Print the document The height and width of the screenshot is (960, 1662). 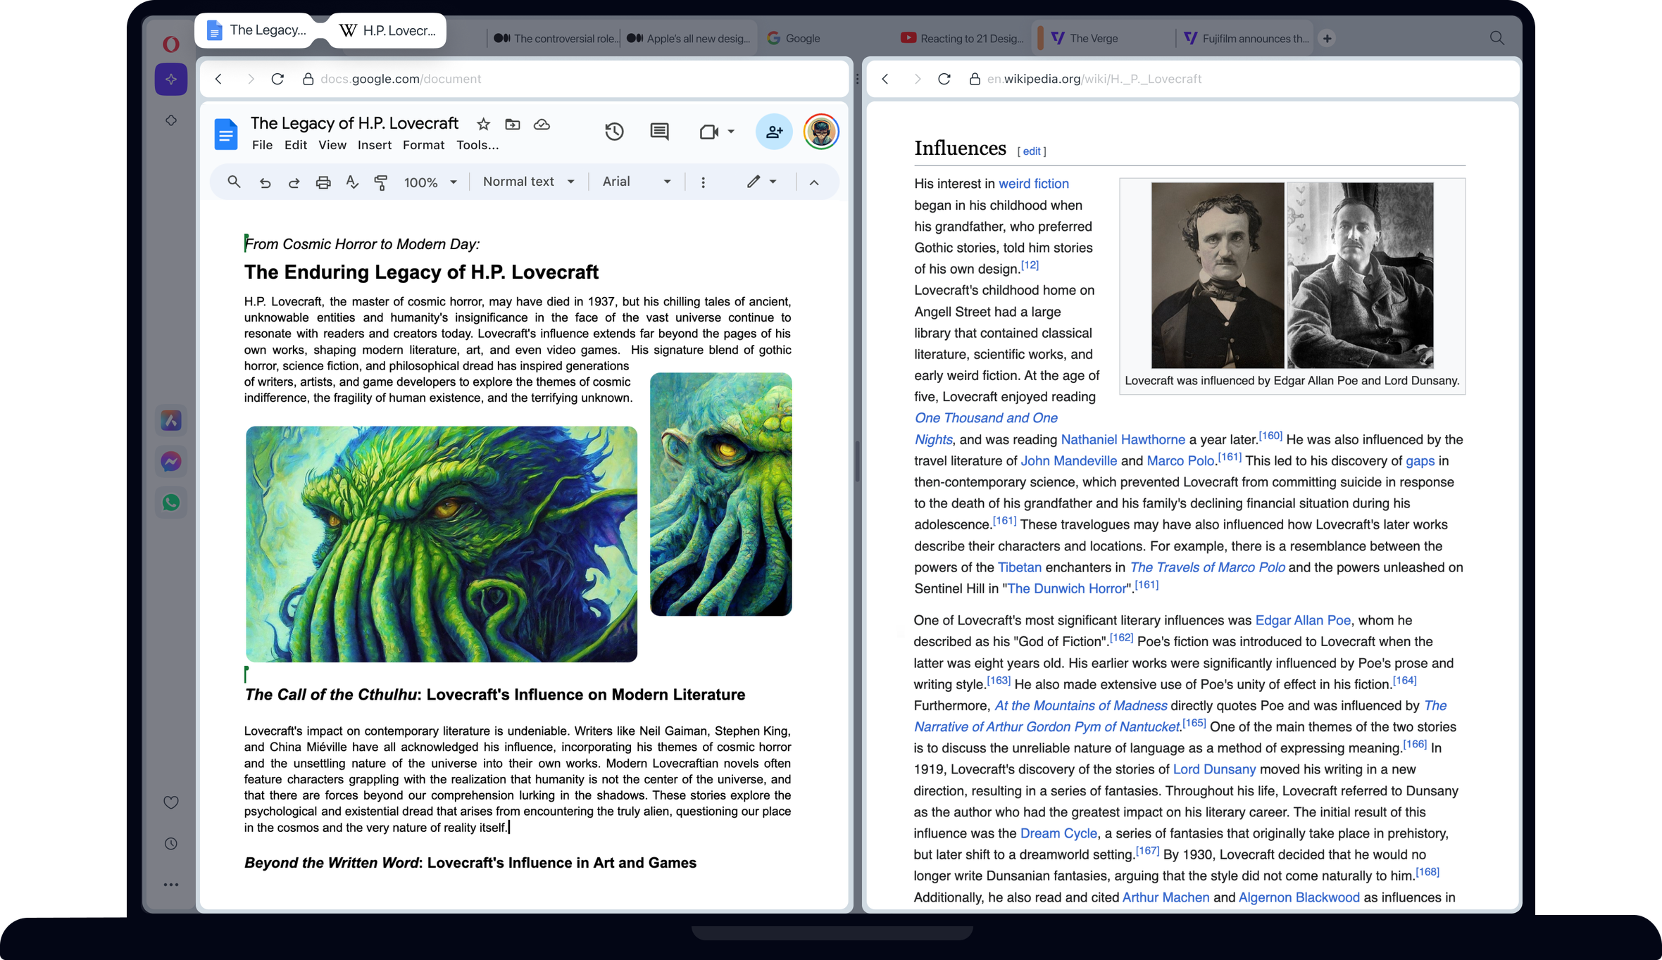pos(323,182)
